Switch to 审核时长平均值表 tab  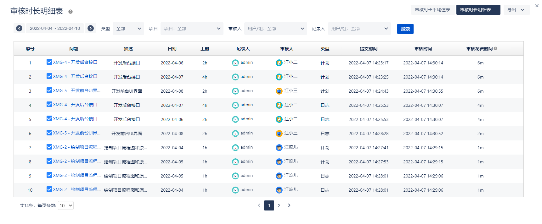click(432, 10)
